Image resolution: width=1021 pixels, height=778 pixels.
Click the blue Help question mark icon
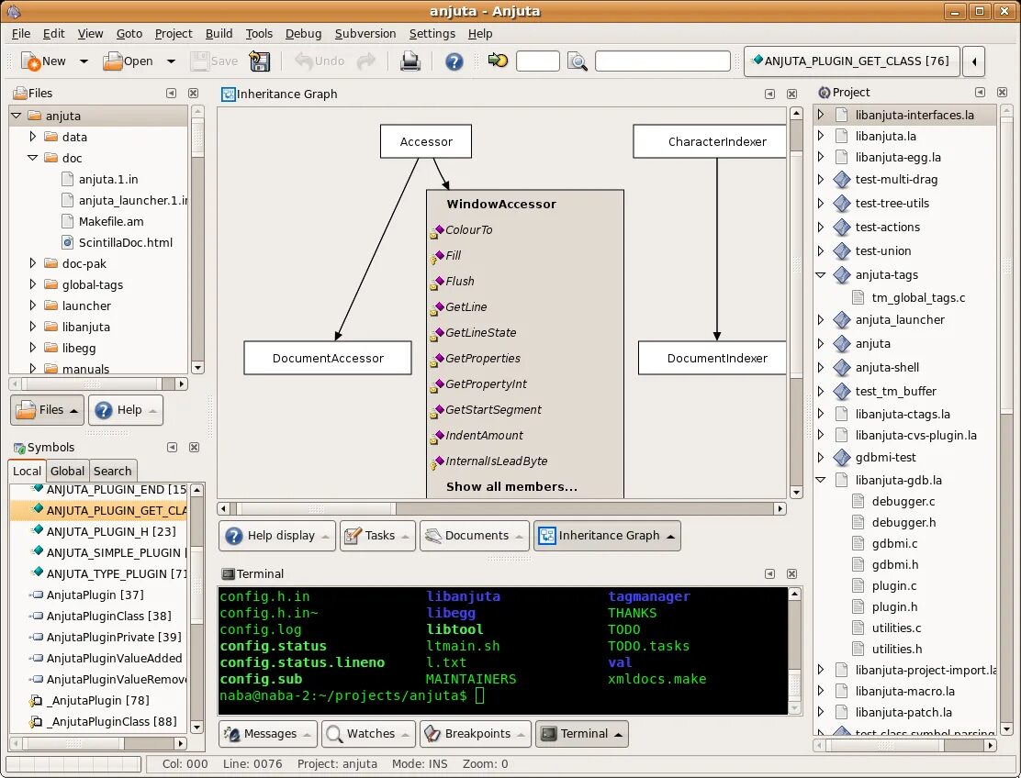[454, 61]
